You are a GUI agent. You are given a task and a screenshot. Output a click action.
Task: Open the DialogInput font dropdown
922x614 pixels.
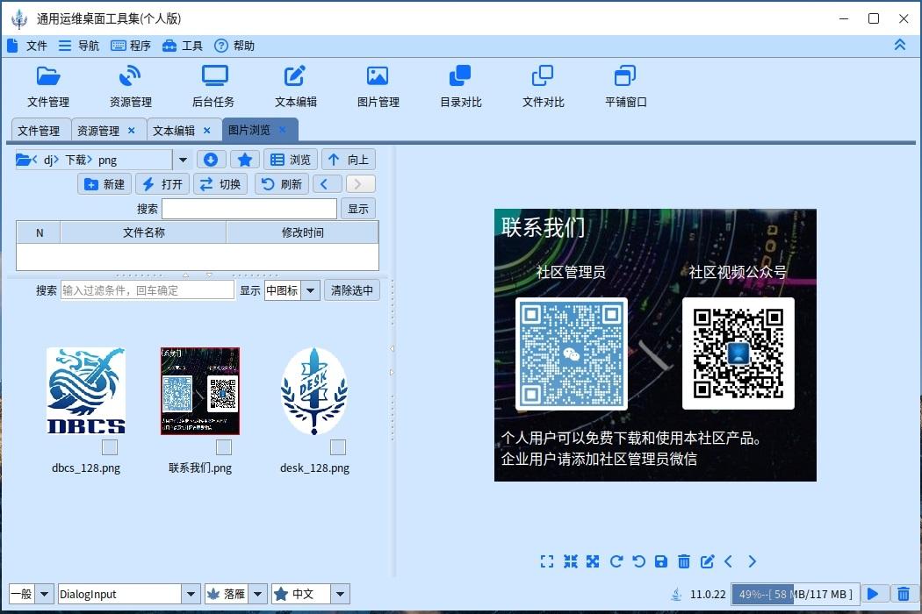click(191, 594)
